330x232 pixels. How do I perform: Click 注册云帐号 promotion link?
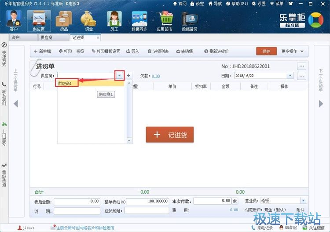click(85, 228)
